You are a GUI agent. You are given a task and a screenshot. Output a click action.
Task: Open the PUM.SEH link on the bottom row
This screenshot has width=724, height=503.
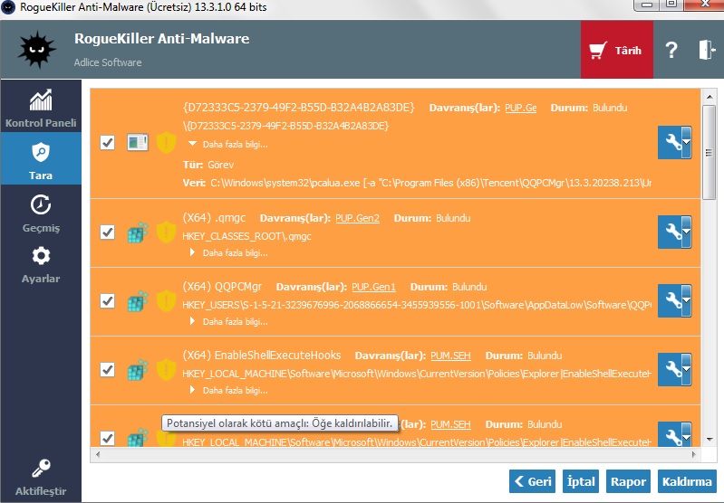click(x=450, y=424)
